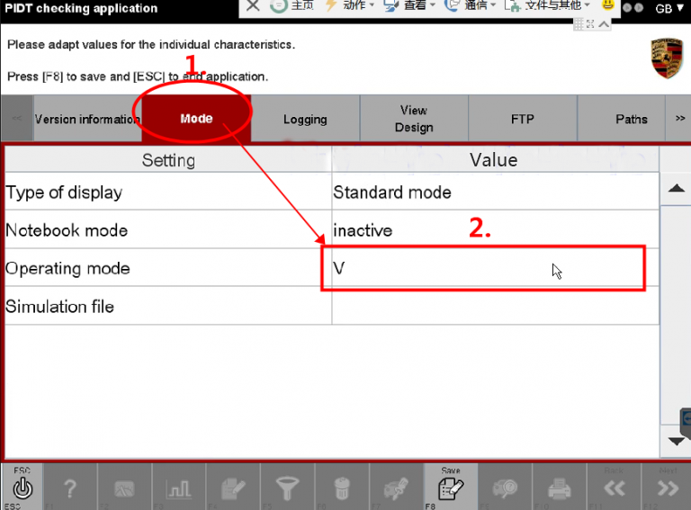The width and height of the screenshot is (691, 510).
Task: Click the F6 trash bin icon
Action: [x=342, y=488]
